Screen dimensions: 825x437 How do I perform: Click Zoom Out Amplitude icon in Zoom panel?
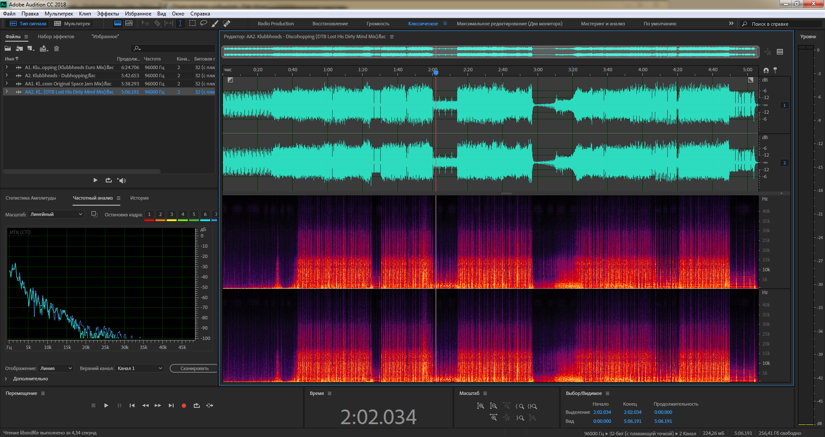click(493, 406)
